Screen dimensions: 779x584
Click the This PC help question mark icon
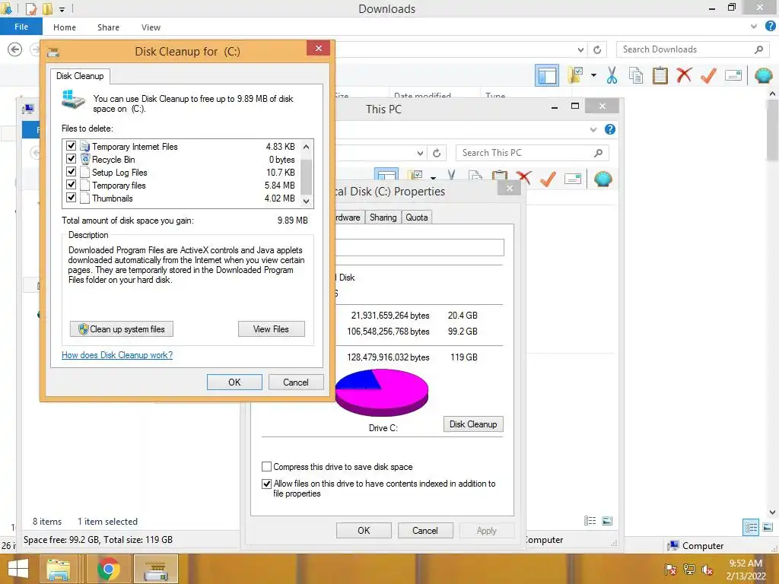pyautogui.click(x=609, y=129)
